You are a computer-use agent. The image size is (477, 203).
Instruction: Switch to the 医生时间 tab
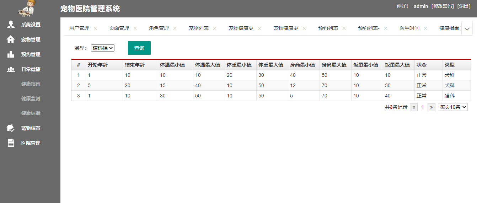pyautogui.click(x=409, y=28)
